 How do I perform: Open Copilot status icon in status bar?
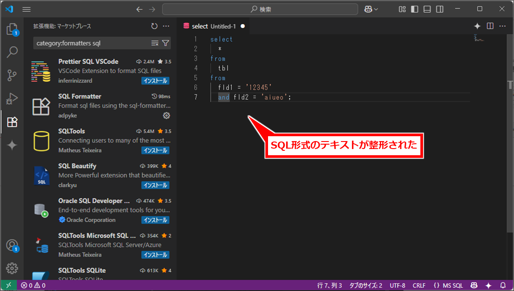click(474, 285)
